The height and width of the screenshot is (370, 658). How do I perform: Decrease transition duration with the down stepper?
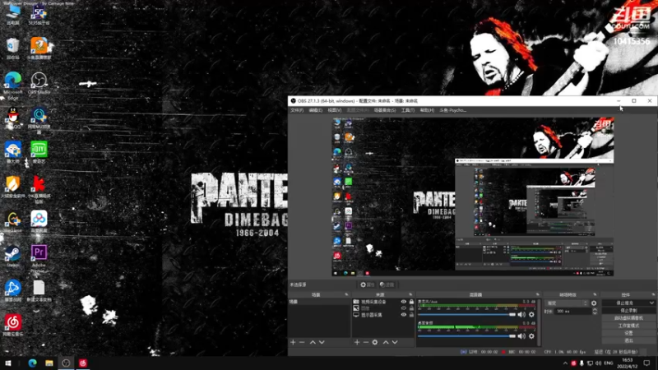pos(594,313)
